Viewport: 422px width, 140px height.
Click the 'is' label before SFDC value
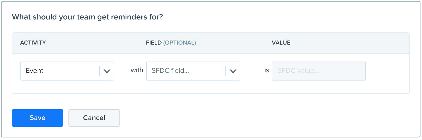pyautogui.click(x=267, y=70)
